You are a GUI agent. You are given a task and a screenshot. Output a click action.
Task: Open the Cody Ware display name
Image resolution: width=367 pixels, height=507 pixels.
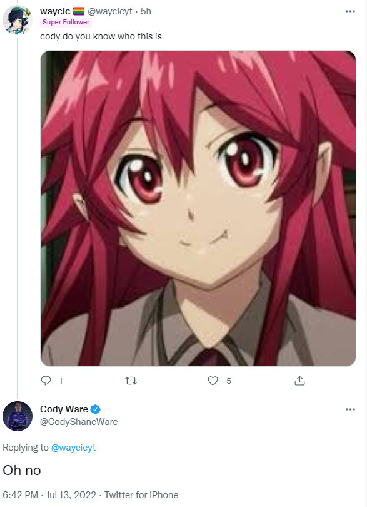pyautogui.click(x=64, y=409)
